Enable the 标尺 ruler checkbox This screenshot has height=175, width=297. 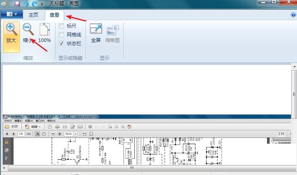62,26
